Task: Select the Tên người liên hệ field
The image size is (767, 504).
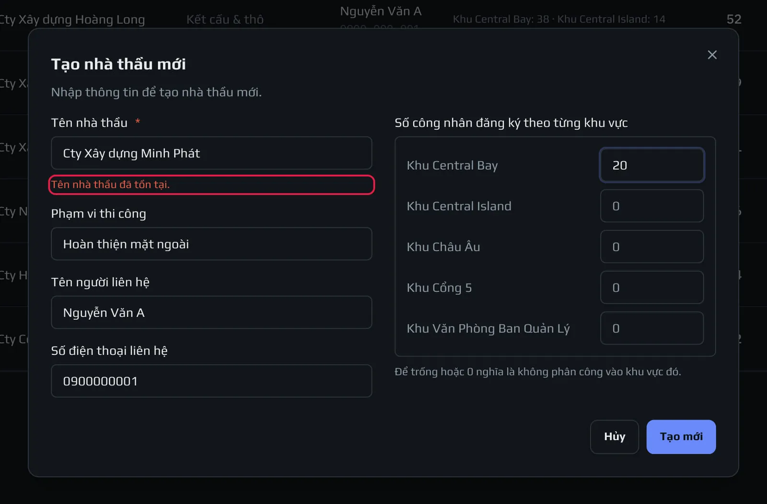Action: [211, 312]
